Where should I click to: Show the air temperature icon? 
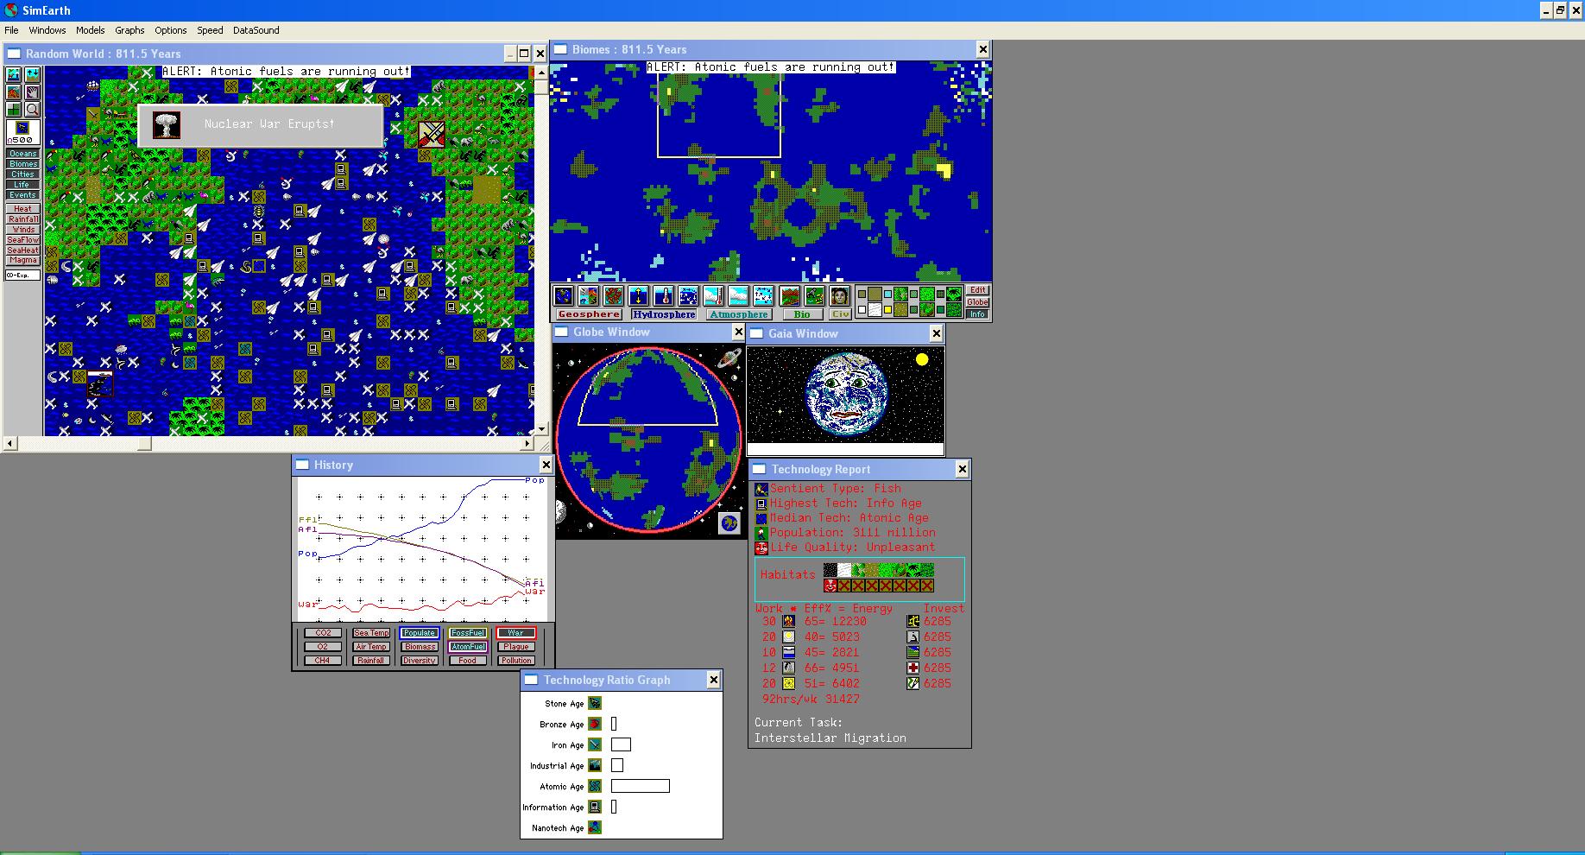[714, 296]
